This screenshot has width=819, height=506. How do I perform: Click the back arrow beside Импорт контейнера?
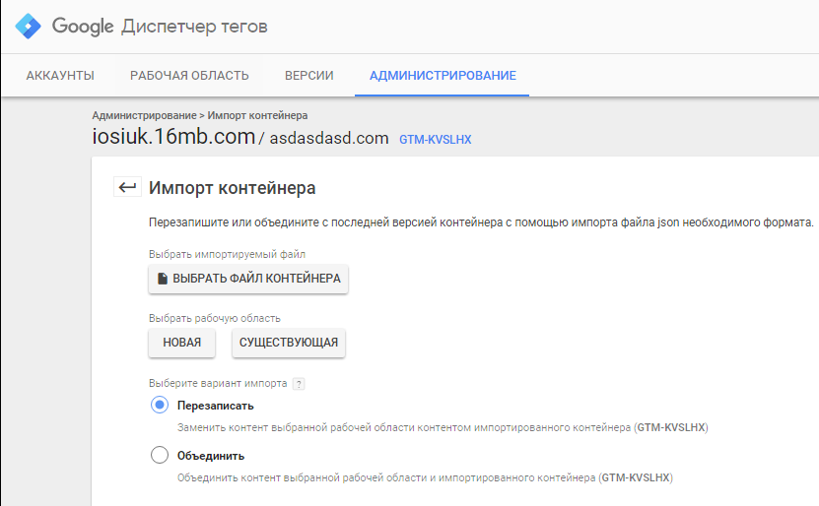pyautogui.click(x=127, y=187)
